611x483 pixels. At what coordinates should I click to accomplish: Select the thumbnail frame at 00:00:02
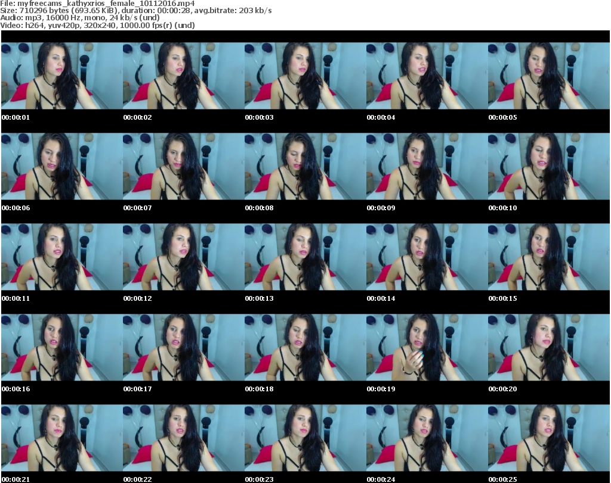(x=184, y=76)
